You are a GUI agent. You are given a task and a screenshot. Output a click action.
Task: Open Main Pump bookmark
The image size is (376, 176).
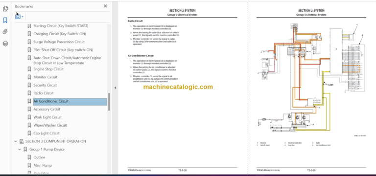43,165
